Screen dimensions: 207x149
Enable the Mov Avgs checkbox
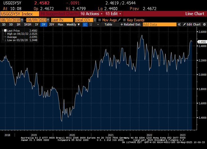point(100,20)
